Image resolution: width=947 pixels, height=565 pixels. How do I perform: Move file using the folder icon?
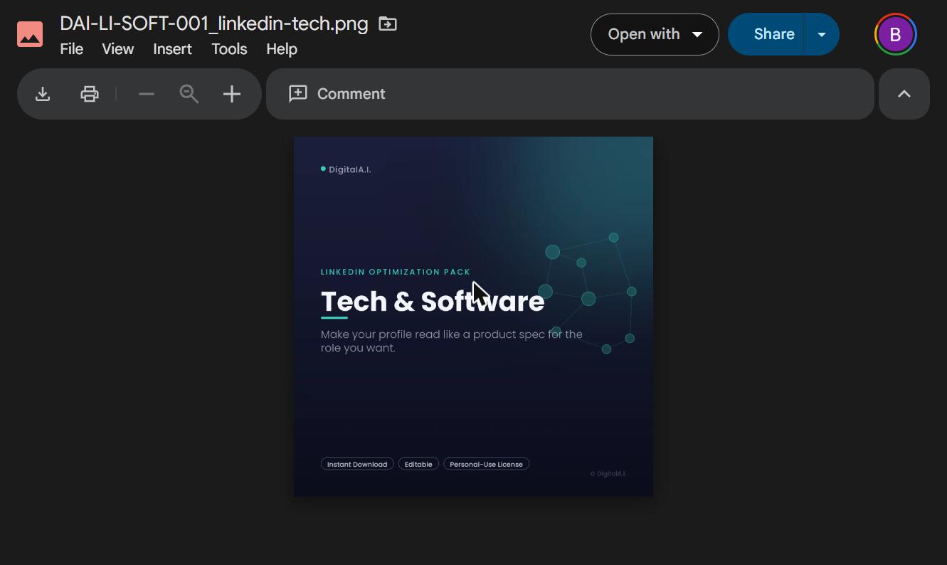tap(388, 23)
